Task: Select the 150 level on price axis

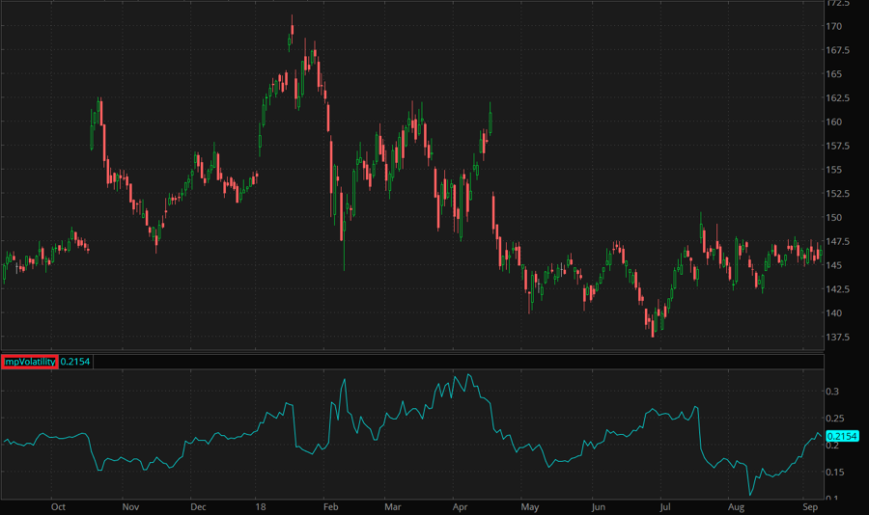Action: coord(834,218)
